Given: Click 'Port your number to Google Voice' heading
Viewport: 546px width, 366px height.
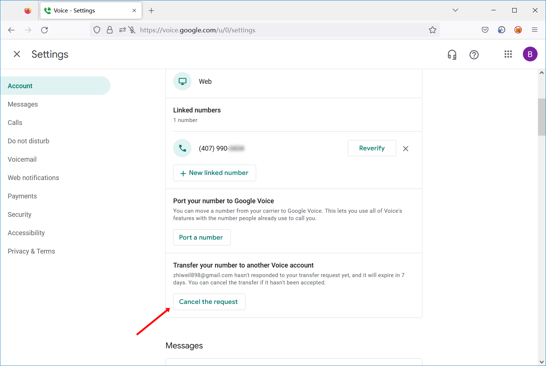Looking at the screenshot, I should [x=223, y=201].
